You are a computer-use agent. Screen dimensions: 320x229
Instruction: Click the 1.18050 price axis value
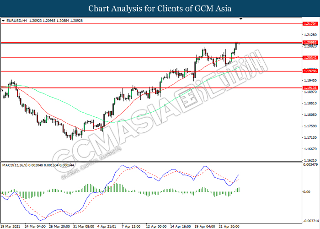click(310, 115)
